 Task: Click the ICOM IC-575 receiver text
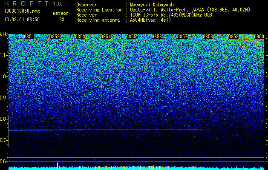coord(171,15)
